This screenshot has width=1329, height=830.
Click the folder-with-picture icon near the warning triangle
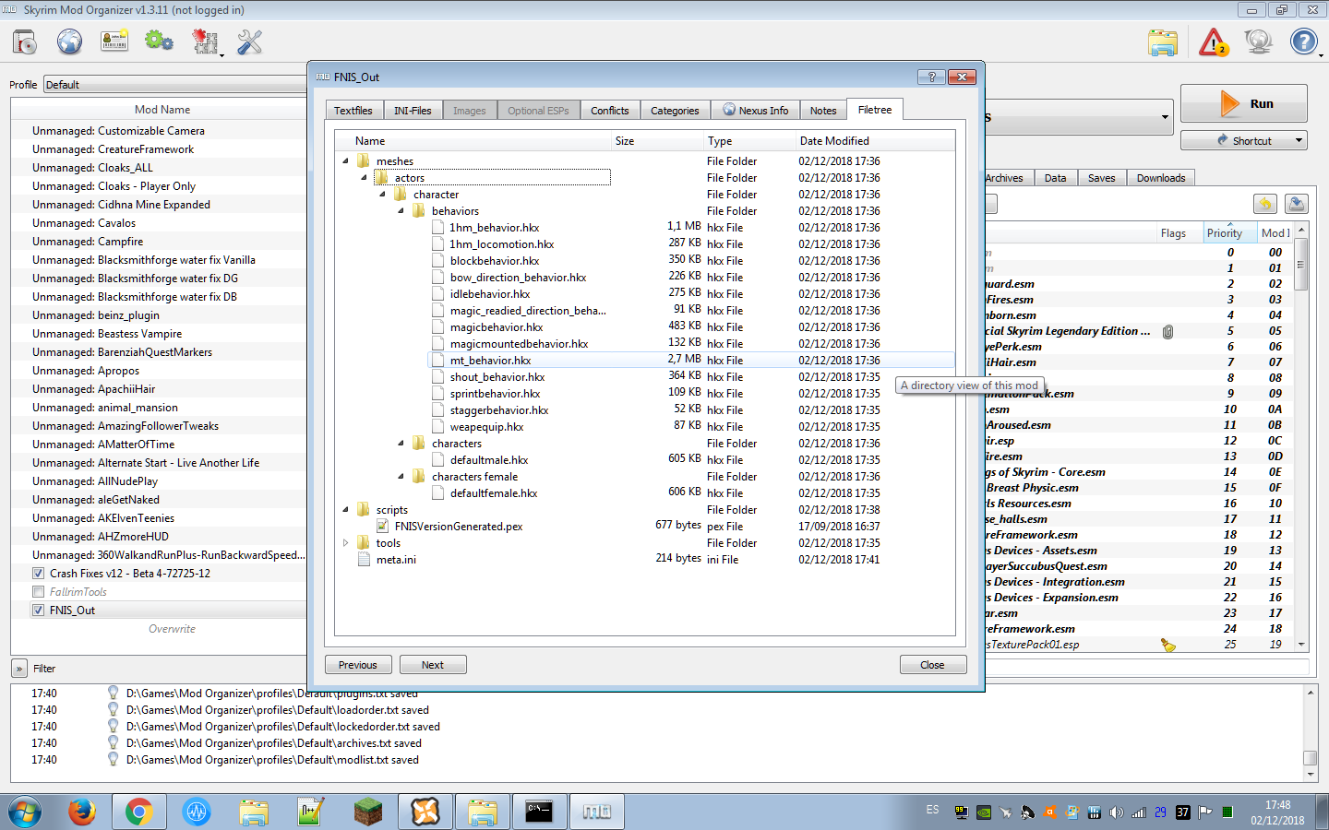1163,42
